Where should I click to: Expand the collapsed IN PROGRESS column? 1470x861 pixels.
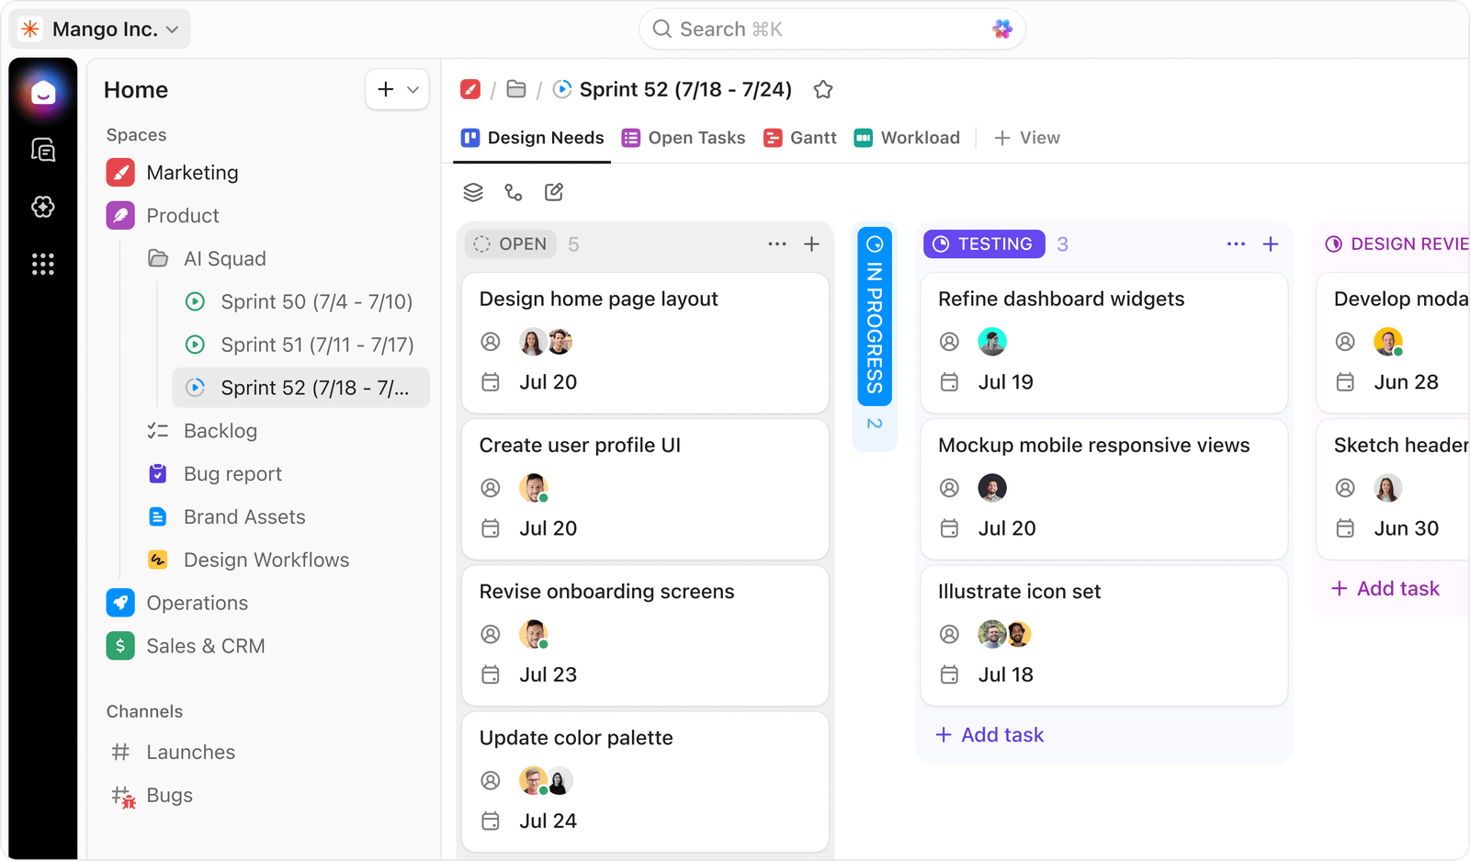(875, 315)
